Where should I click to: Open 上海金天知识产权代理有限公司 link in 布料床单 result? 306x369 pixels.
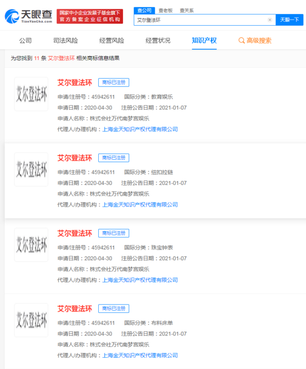point(140,355)
